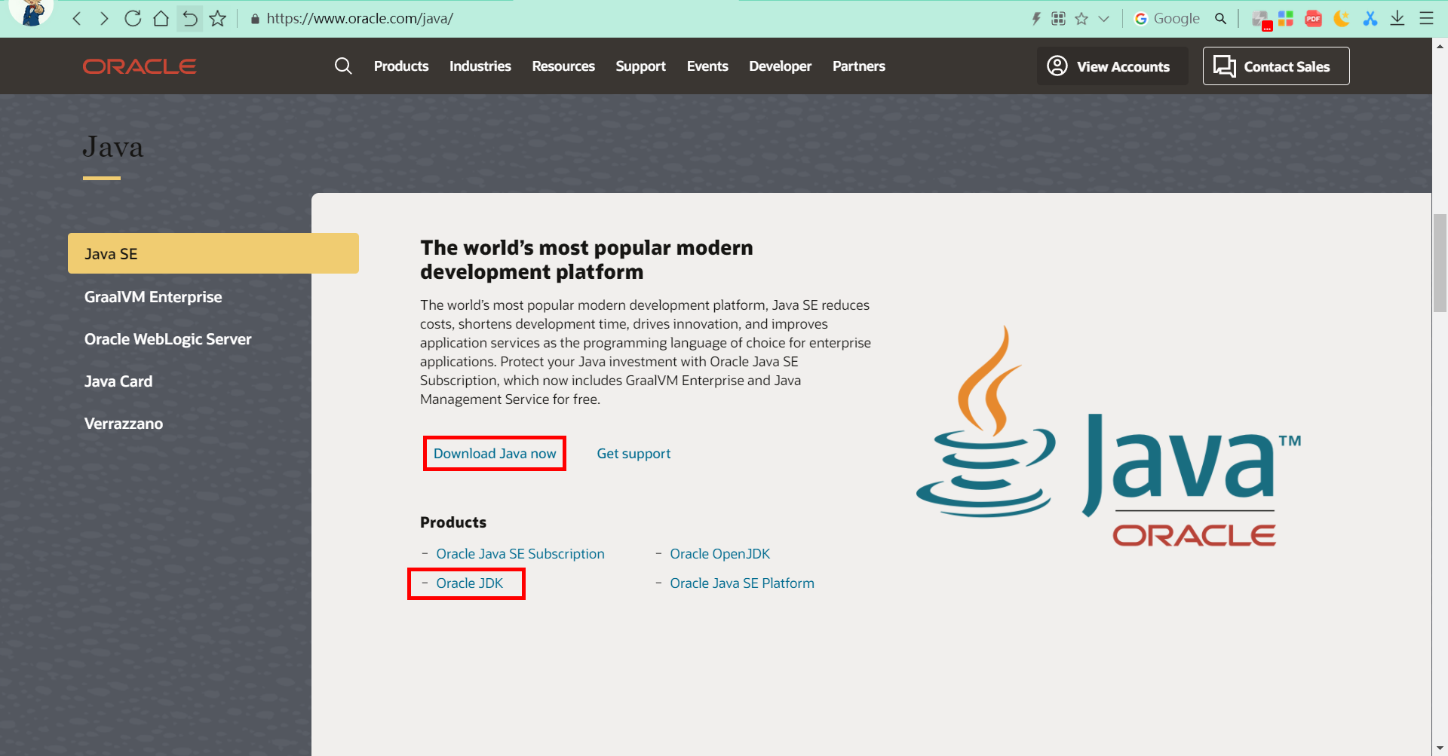Click the Contact Sales button
Image resolution: width=1448 pixels, height=756 pixels.
1276,66
